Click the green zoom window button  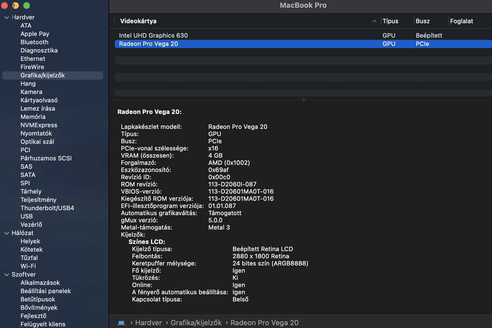tap(27, 5)
